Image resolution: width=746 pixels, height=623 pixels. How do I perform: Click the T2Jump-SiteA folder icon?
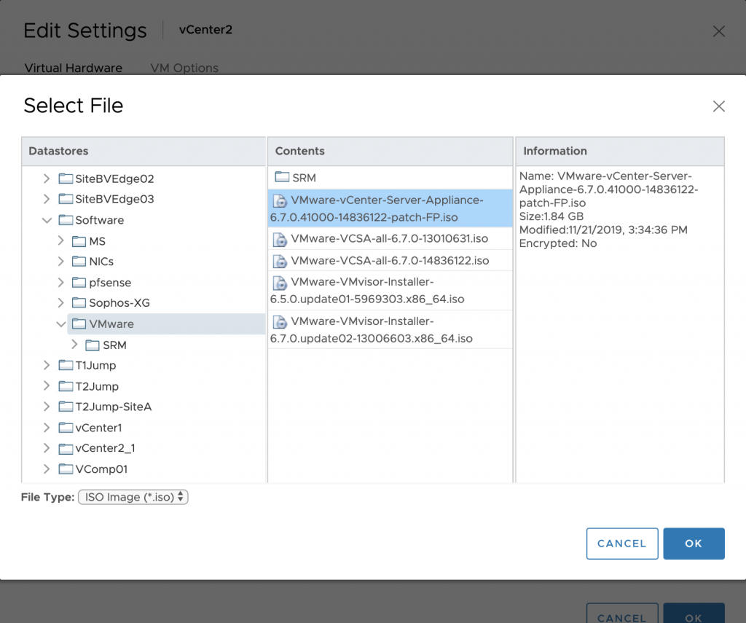pos(66,407)
